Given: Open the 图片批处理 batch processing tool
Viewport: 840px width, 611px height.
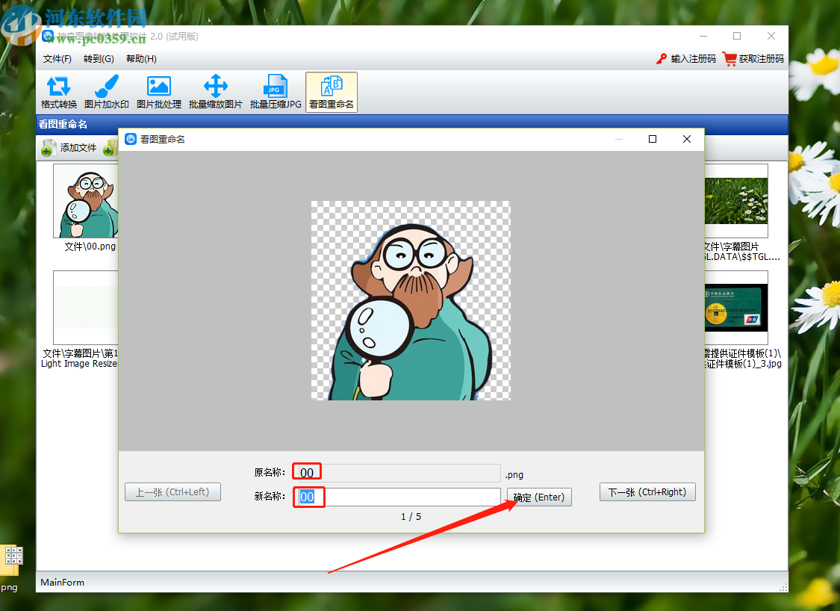Looking at the screenshot, I should tap(159, 93).
